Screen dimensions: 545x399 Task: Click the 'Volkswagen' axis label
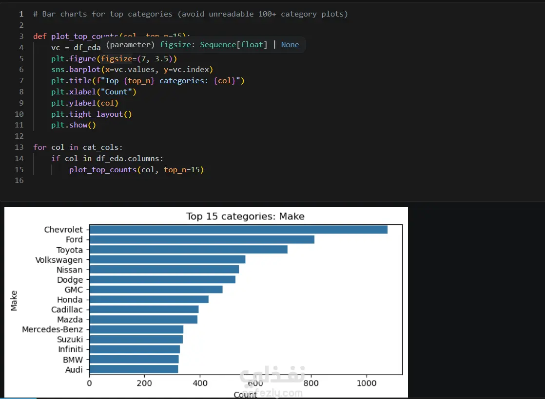click(59, 260)
